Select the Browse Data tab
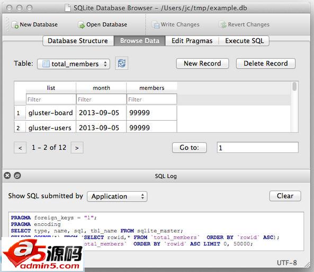The height and width of the screenshot is (272, 314). tap(140, 41)
